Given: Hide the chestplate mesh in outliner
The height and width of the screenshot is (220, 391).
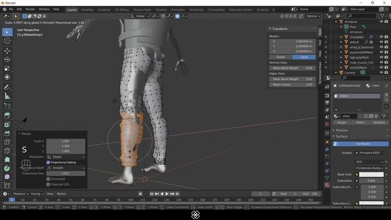Looking at the screenshot, I should (381, 37).
